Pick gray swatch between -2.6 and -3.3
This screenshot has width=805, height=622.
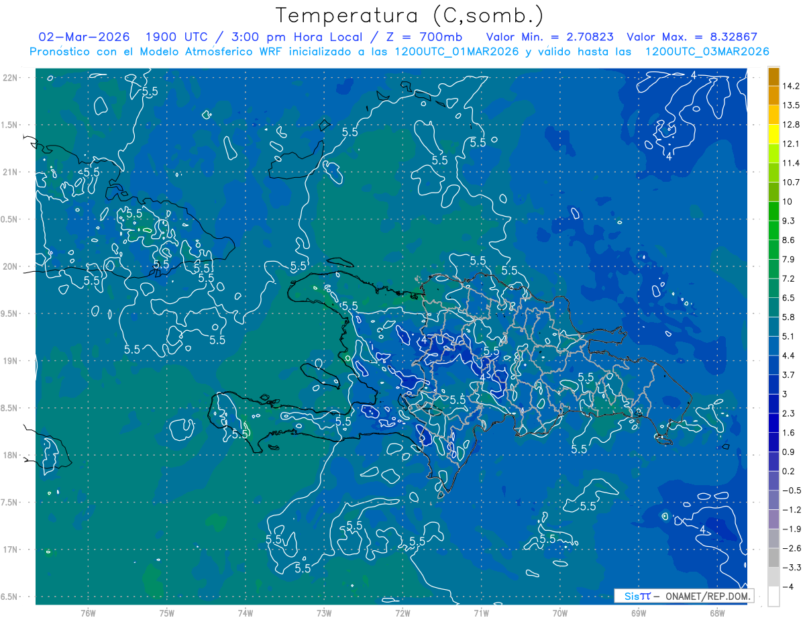[773, 558]
